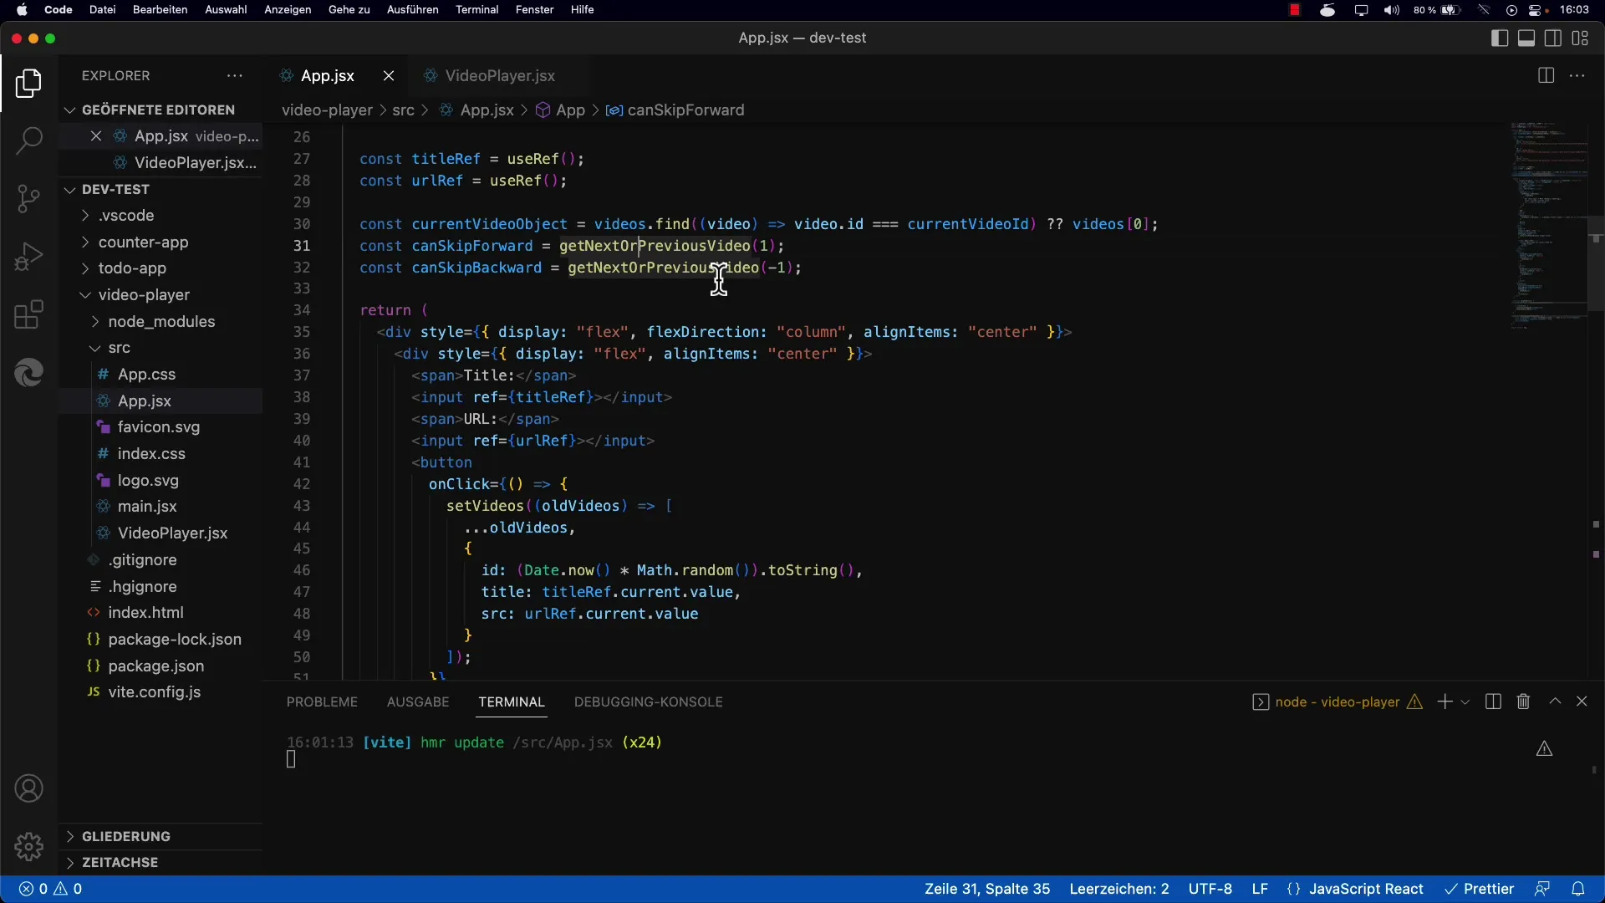
Task: Open editor more actions ellipsis
Action: point(1577,75)
